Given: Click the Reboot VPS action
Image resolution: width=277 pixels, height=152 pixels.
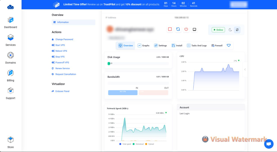Looking at the screenshot, I should (59, 51).
